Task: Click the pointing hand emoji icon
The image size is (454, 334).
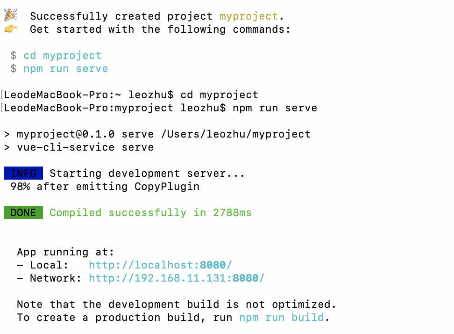Action: tap(11, 29)
